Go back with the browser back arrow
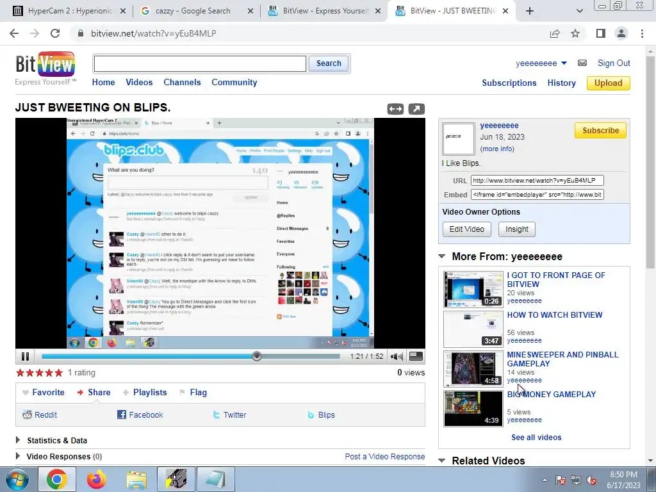The height and width of the screenshot is (492, 656). point(14,33)
